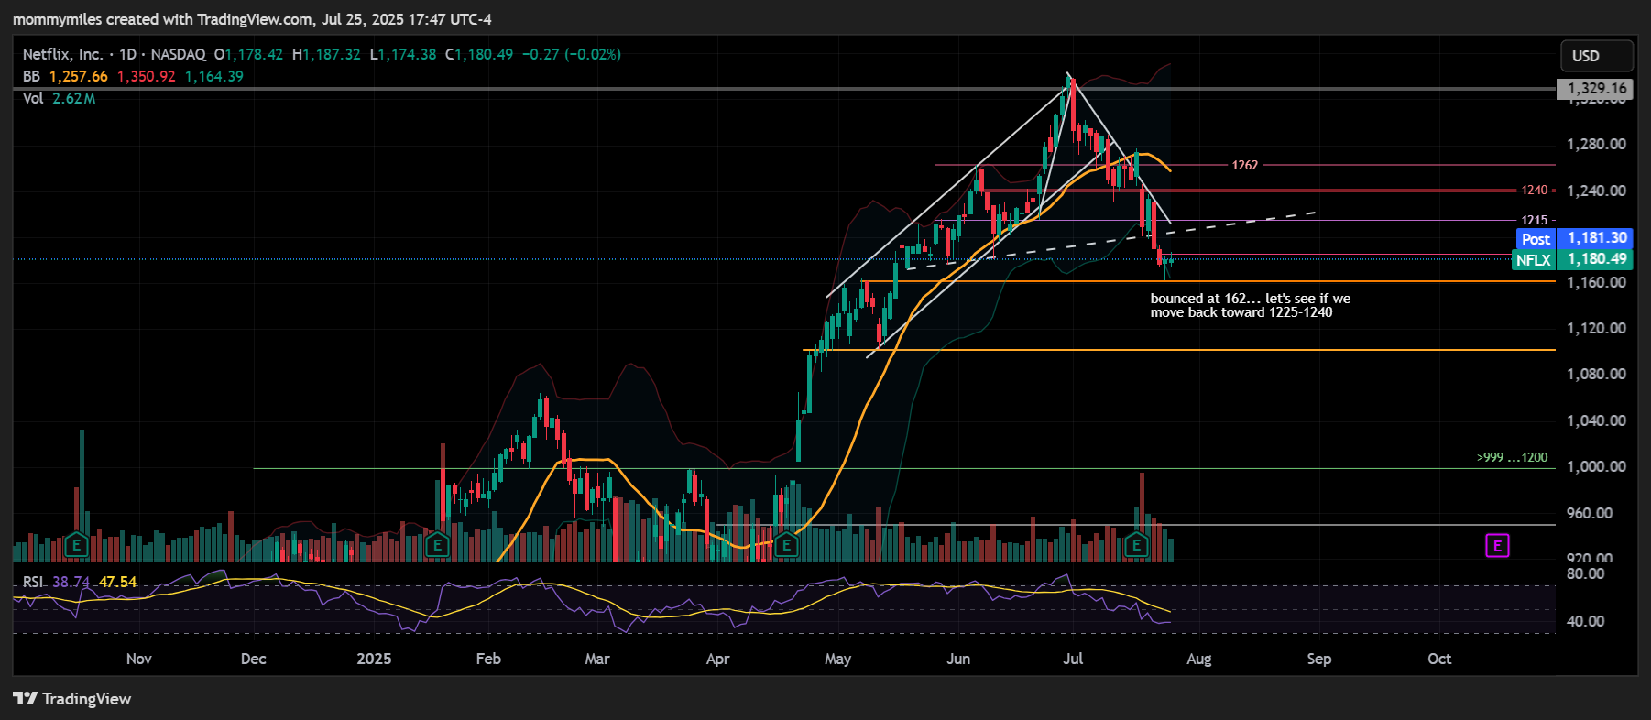The height and width of the screenshot is (720, 1651).
Task: Click the volume value 2.62M
Action: (x=74, y=98)
